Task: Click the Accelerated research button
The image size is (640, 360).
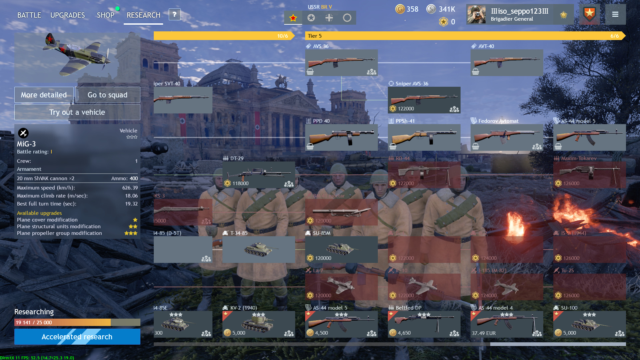Action: point(77,337)
